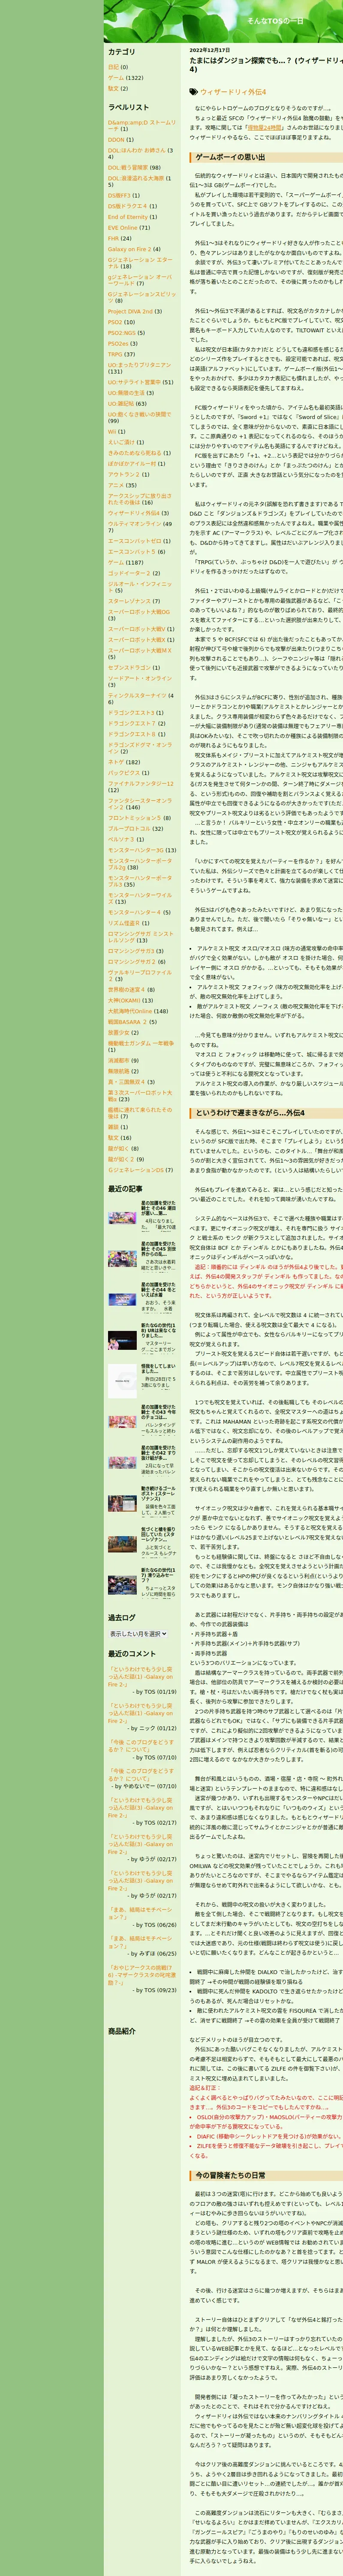Screen dimensions: 343x2576
Task: Open the Galaxy on Fire 2 label
Action: coord(129,249)
